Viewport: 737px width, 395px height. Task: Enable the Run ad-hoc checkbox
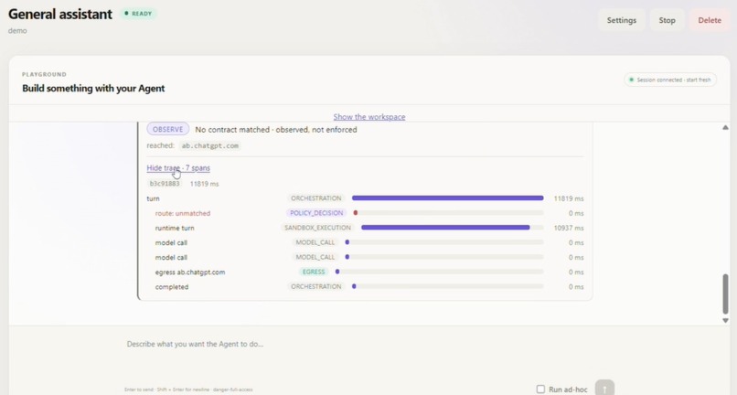point(540,389)
